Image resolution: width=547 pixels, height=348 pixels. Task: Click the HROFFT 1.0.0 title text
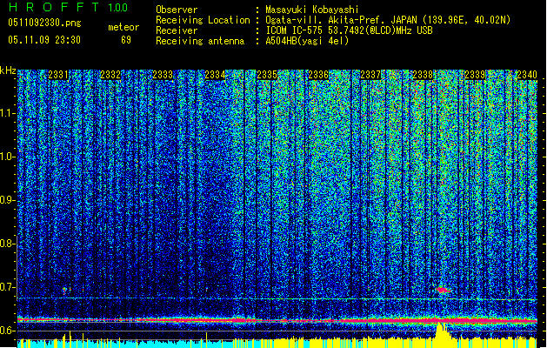(68, 7)
